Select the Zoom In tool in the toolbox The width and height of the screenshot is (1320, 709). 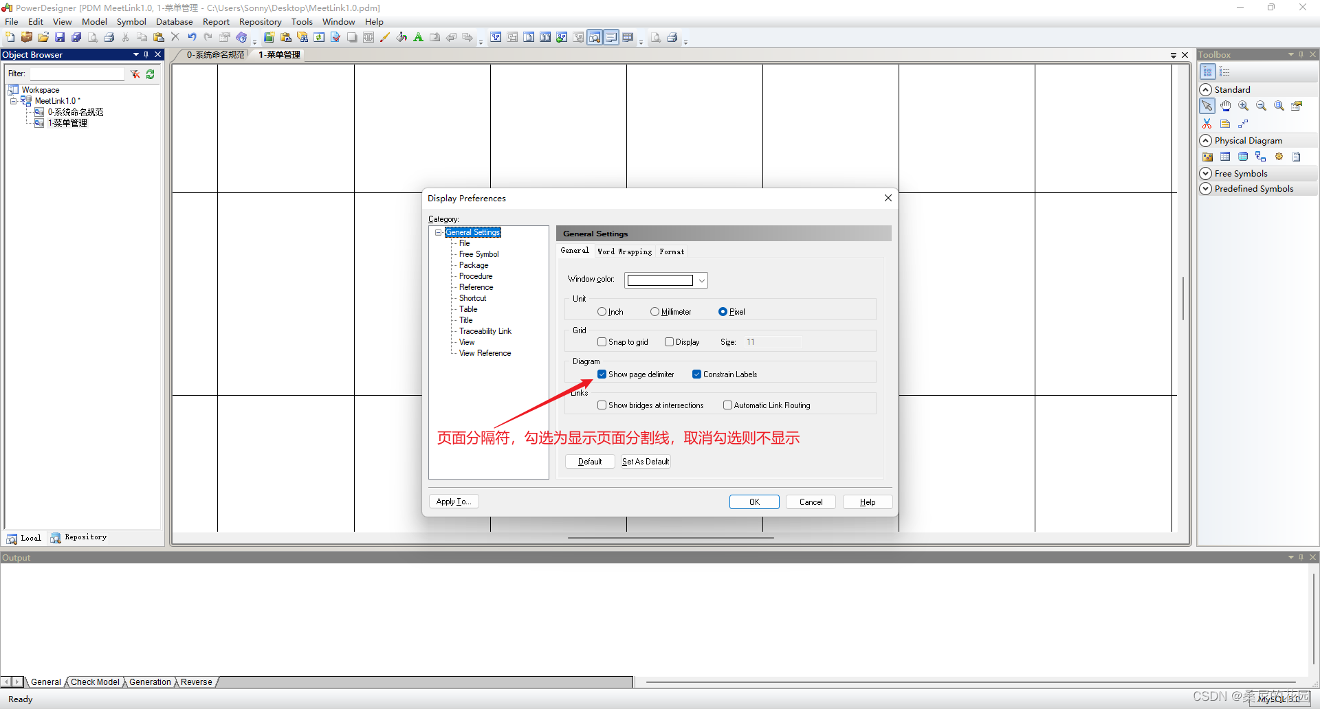(1243, 106)
